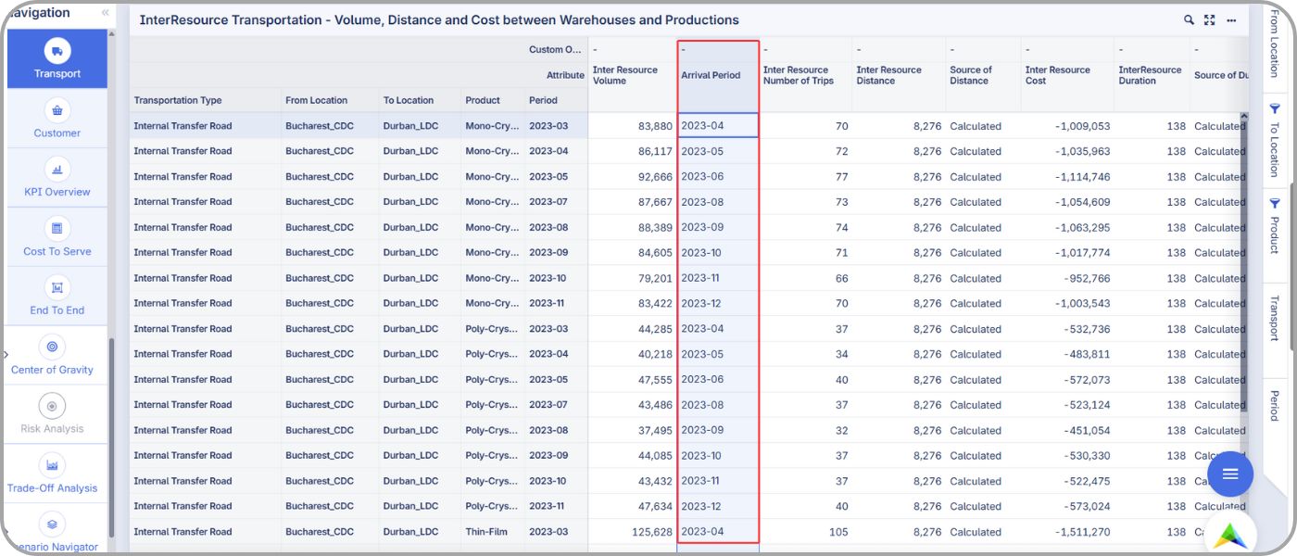Select the volume cell 43,432

[x=633, y=481]
